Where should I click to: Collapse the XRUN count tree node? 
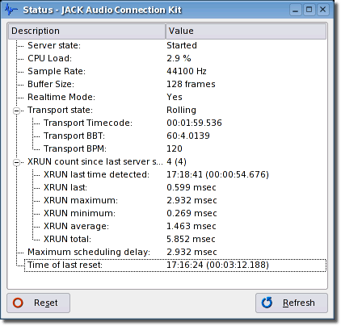click(x=17, y=162)
